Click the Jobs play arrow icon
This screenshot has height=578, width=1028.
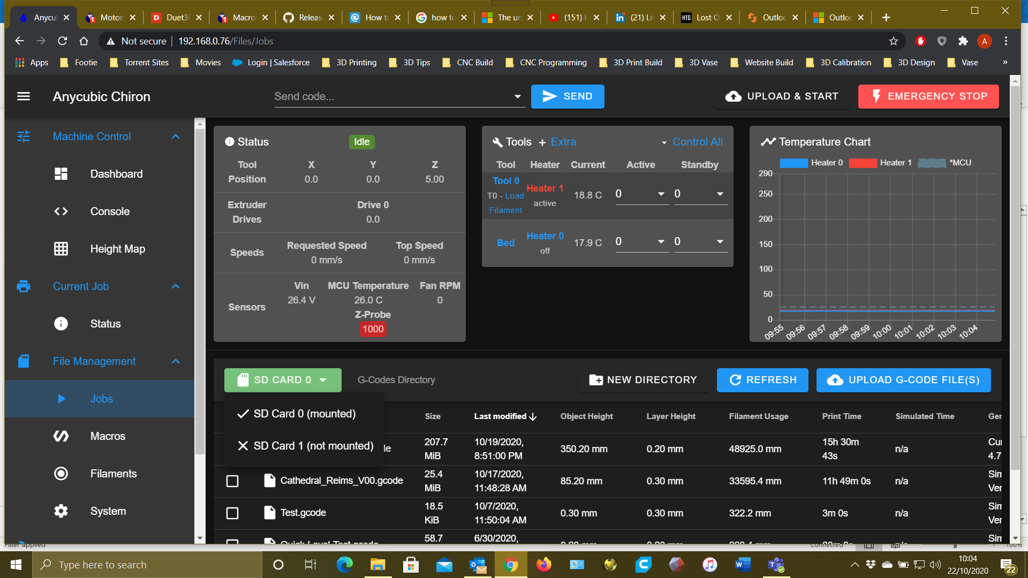pos(61,399)
